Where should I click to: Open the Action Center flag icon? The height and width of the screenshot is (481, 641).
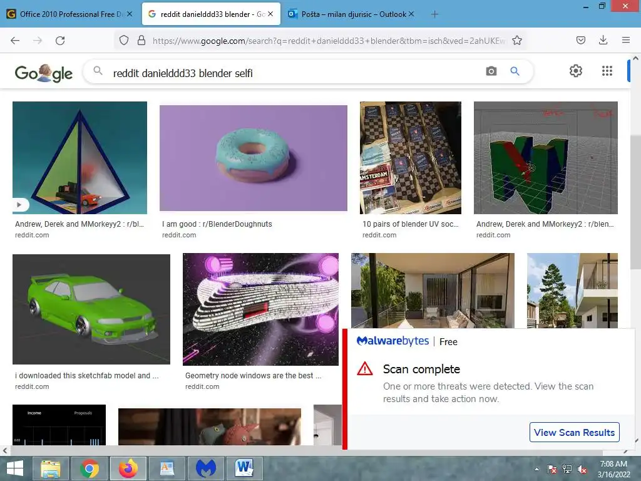552,469
